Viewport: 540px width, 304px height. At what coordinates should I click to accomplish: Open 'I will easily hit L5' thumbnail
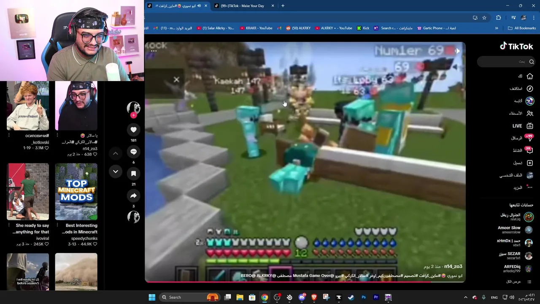[x=28, y=271]
